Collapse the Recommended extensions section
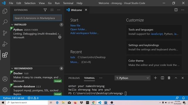 point(12,68)
